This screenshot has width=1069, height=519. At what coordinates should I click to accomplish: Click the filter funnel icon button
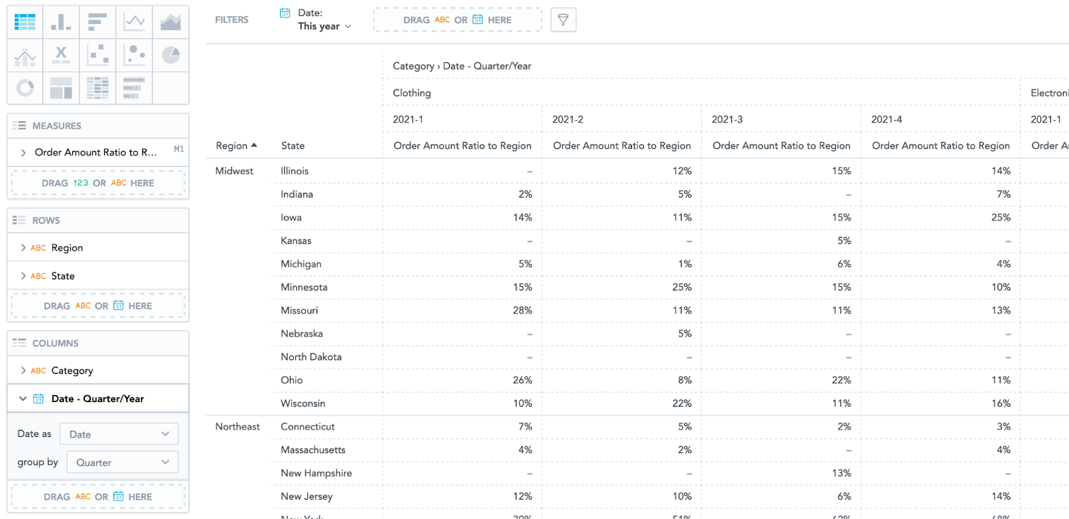coord(563,20)
